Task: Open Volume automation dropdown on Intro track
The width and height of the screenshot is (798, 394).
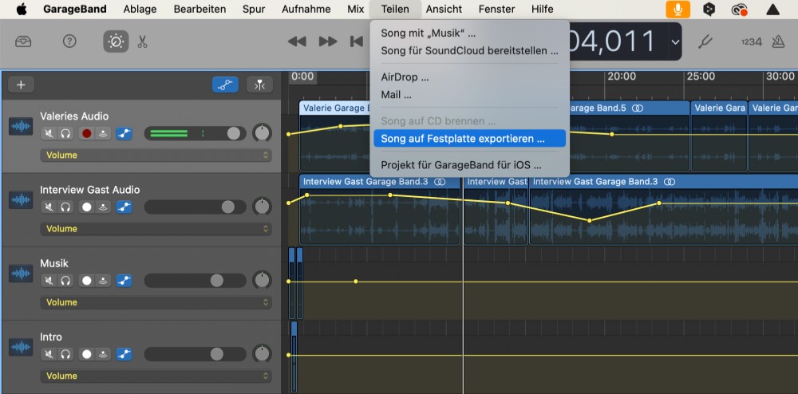Action: point(156,376)
